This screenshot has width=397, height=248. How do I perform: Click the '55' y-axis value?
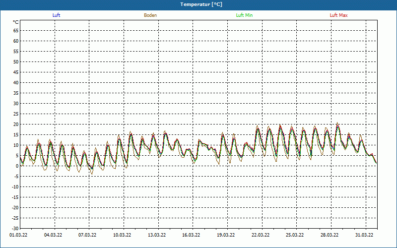click(x=16, y=52)
